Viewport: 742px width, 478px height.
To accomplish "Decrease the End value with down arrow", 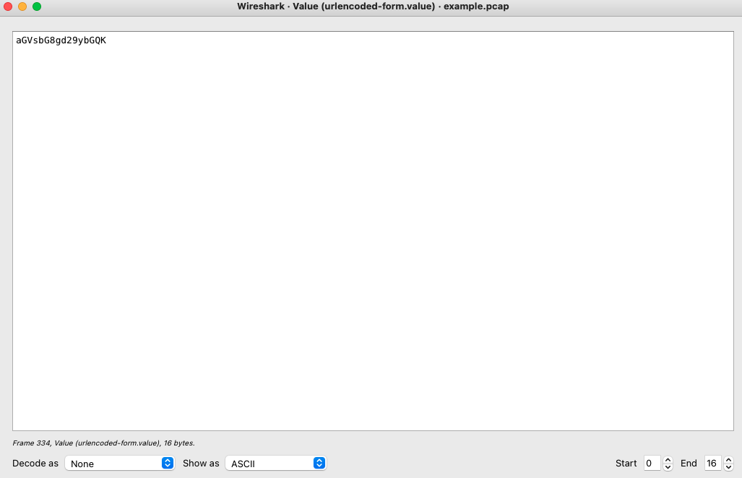I will [x=728, y=467].
